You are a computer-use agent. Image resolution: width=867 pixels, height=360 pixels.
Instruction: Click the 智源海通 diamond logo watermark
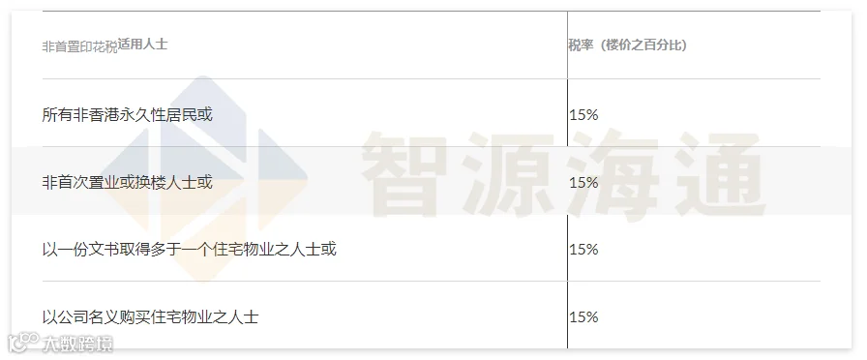(x=203, y=180)
